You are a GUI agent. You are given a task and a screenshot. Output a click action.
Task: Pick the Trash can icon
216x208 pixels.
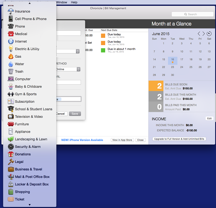11,71
